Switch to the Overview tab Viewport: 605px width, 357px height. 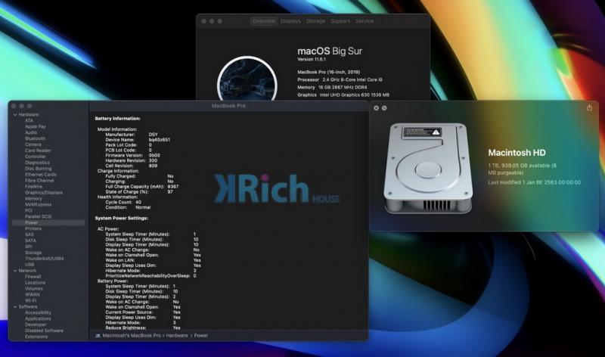pos(264,21)
